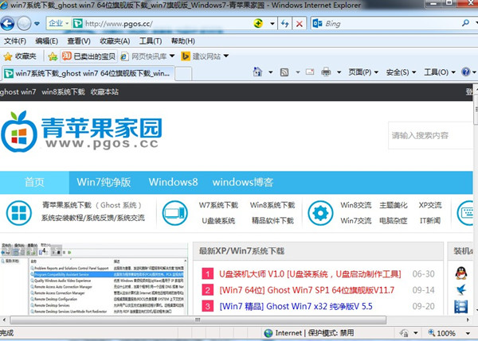Click the W7系统下载 link
The width and height of the screenshot is (478, 341).
click(x=218, y=205)
